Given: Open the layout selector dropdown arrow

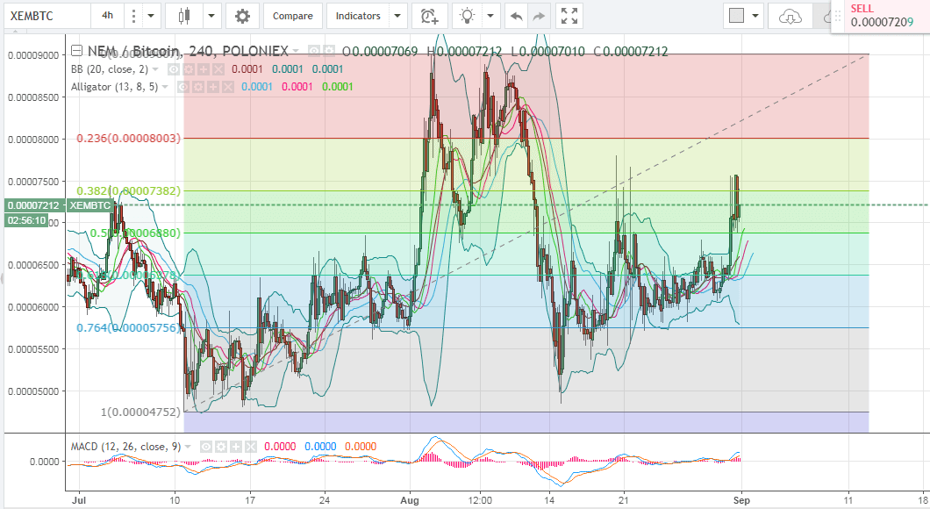Looking at the screenshot, I should click(755, 16).
